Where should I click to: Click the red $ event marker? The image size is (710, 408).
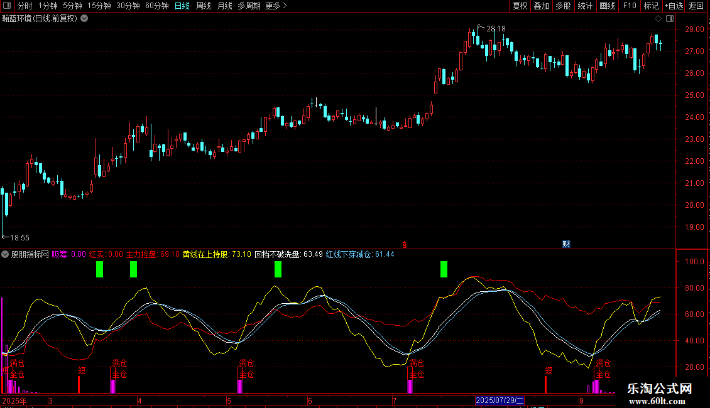tap(405, 245)
